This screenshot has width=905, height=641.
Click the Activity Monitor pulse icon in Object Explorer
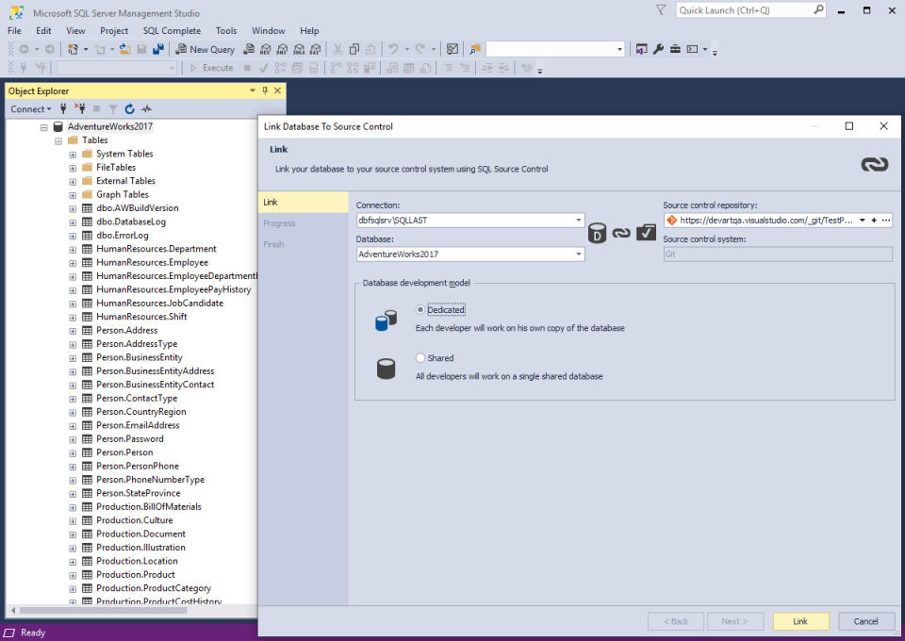click(x=147, y=109)
